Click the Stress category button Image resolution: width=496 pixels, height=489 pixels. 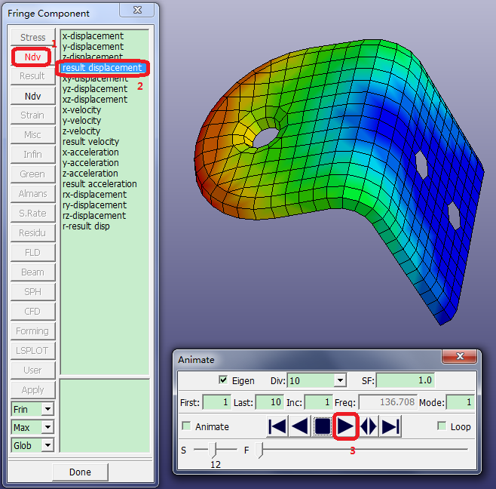point(32,37)
